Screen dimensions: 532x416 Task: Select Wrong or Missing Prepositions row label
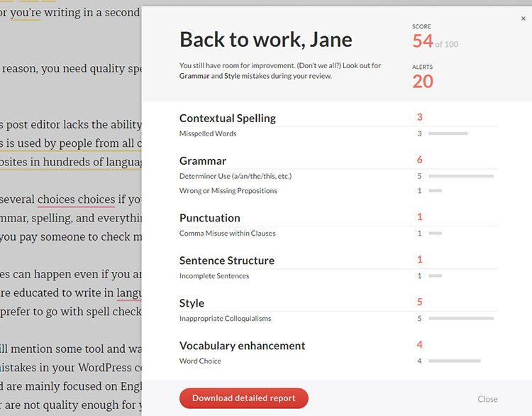[228, 190]
